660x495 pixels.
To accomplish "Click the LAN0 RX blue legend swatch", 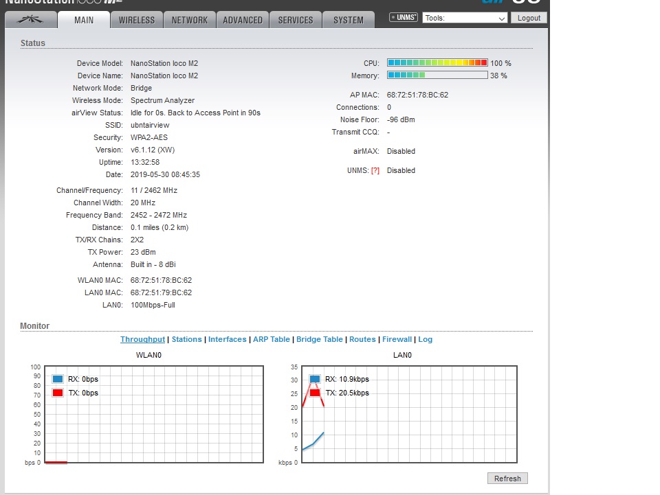I will (315, 379).
